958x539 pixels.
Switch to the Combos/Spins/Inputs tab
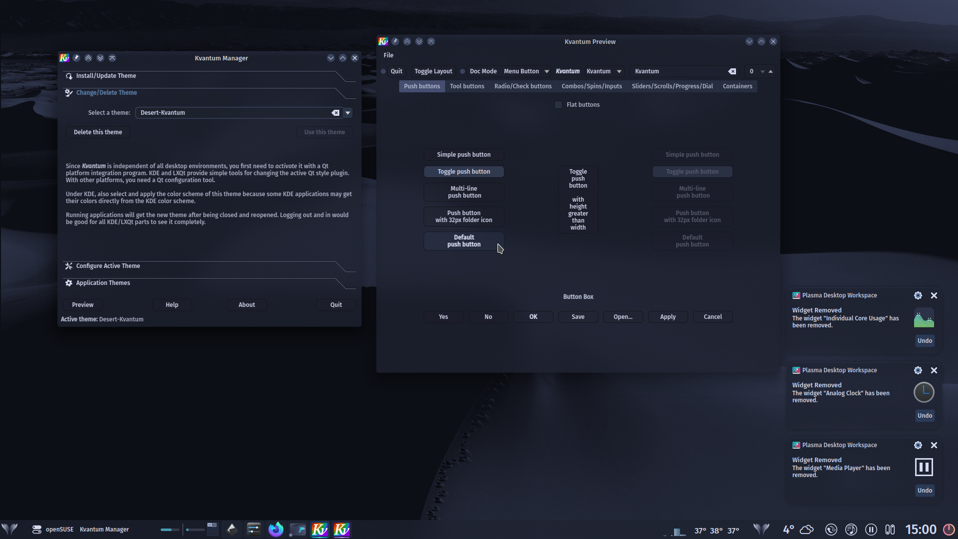click(x=592, y=86)
